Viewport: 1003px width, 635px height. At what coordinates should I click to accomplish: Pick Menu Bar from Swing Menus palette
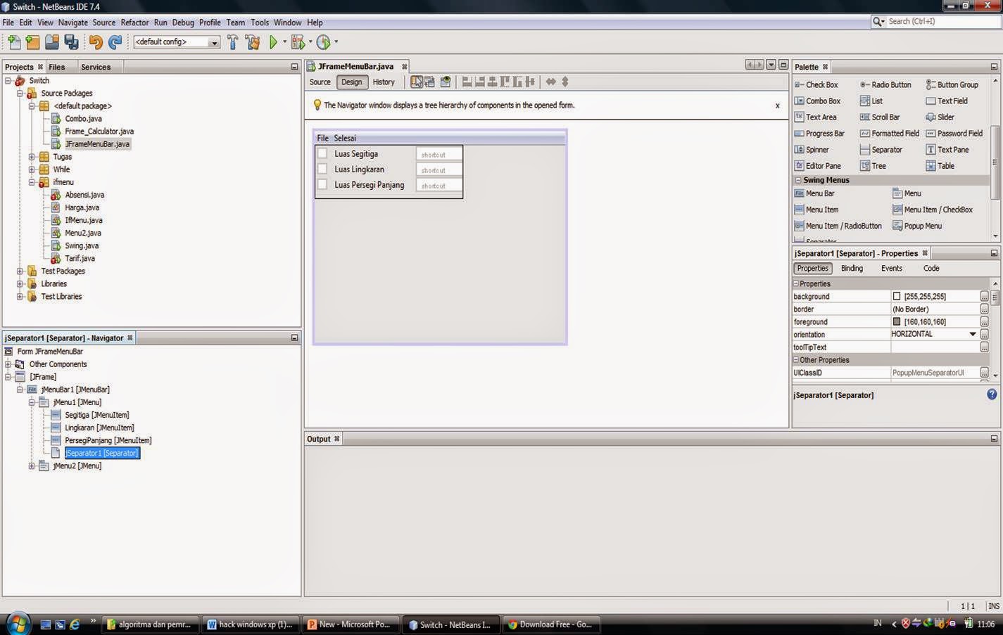coord(814,193)
